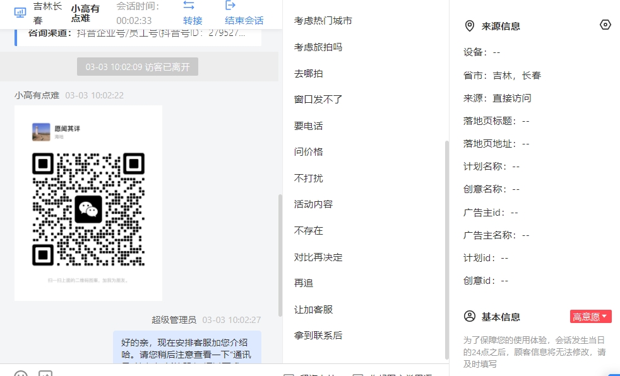
Task: Click the session timer 00:02:33
Action: 134,21
